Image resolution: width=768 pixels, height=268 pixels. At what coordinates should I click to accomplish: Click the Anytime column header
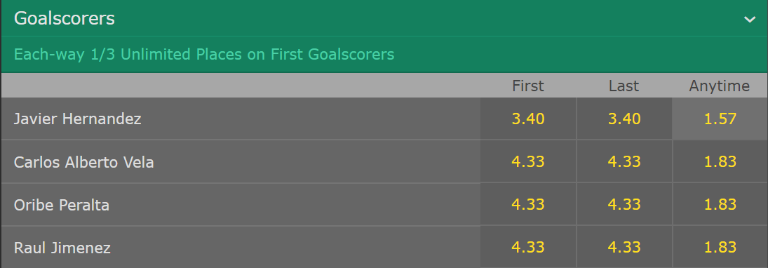[719, 86]
